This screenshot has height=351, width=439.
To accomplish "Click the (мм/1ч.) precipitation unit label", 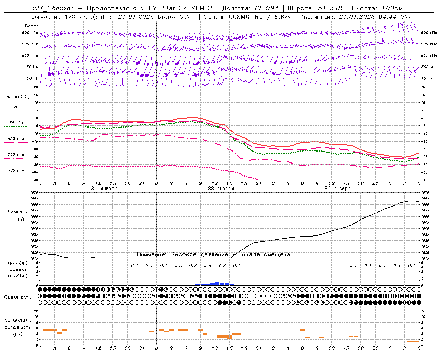I will tap(18, 276).
